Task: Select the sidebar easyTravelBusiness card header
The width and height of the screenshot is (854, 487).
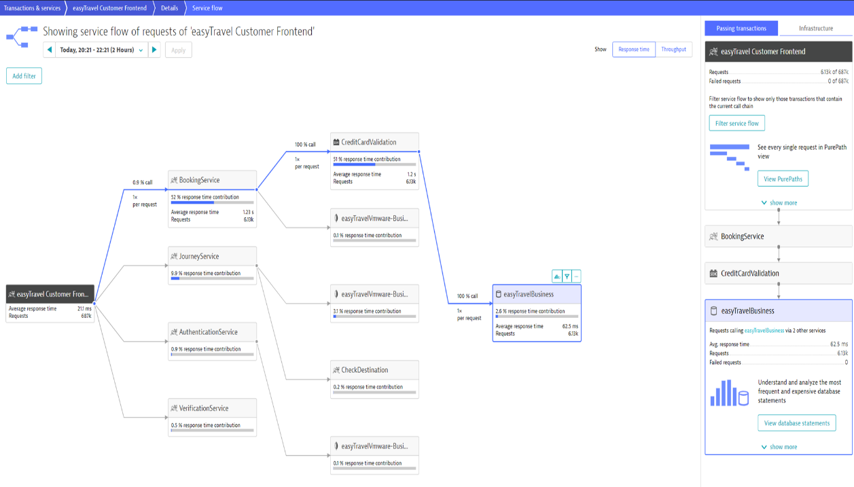Action: 779,310
